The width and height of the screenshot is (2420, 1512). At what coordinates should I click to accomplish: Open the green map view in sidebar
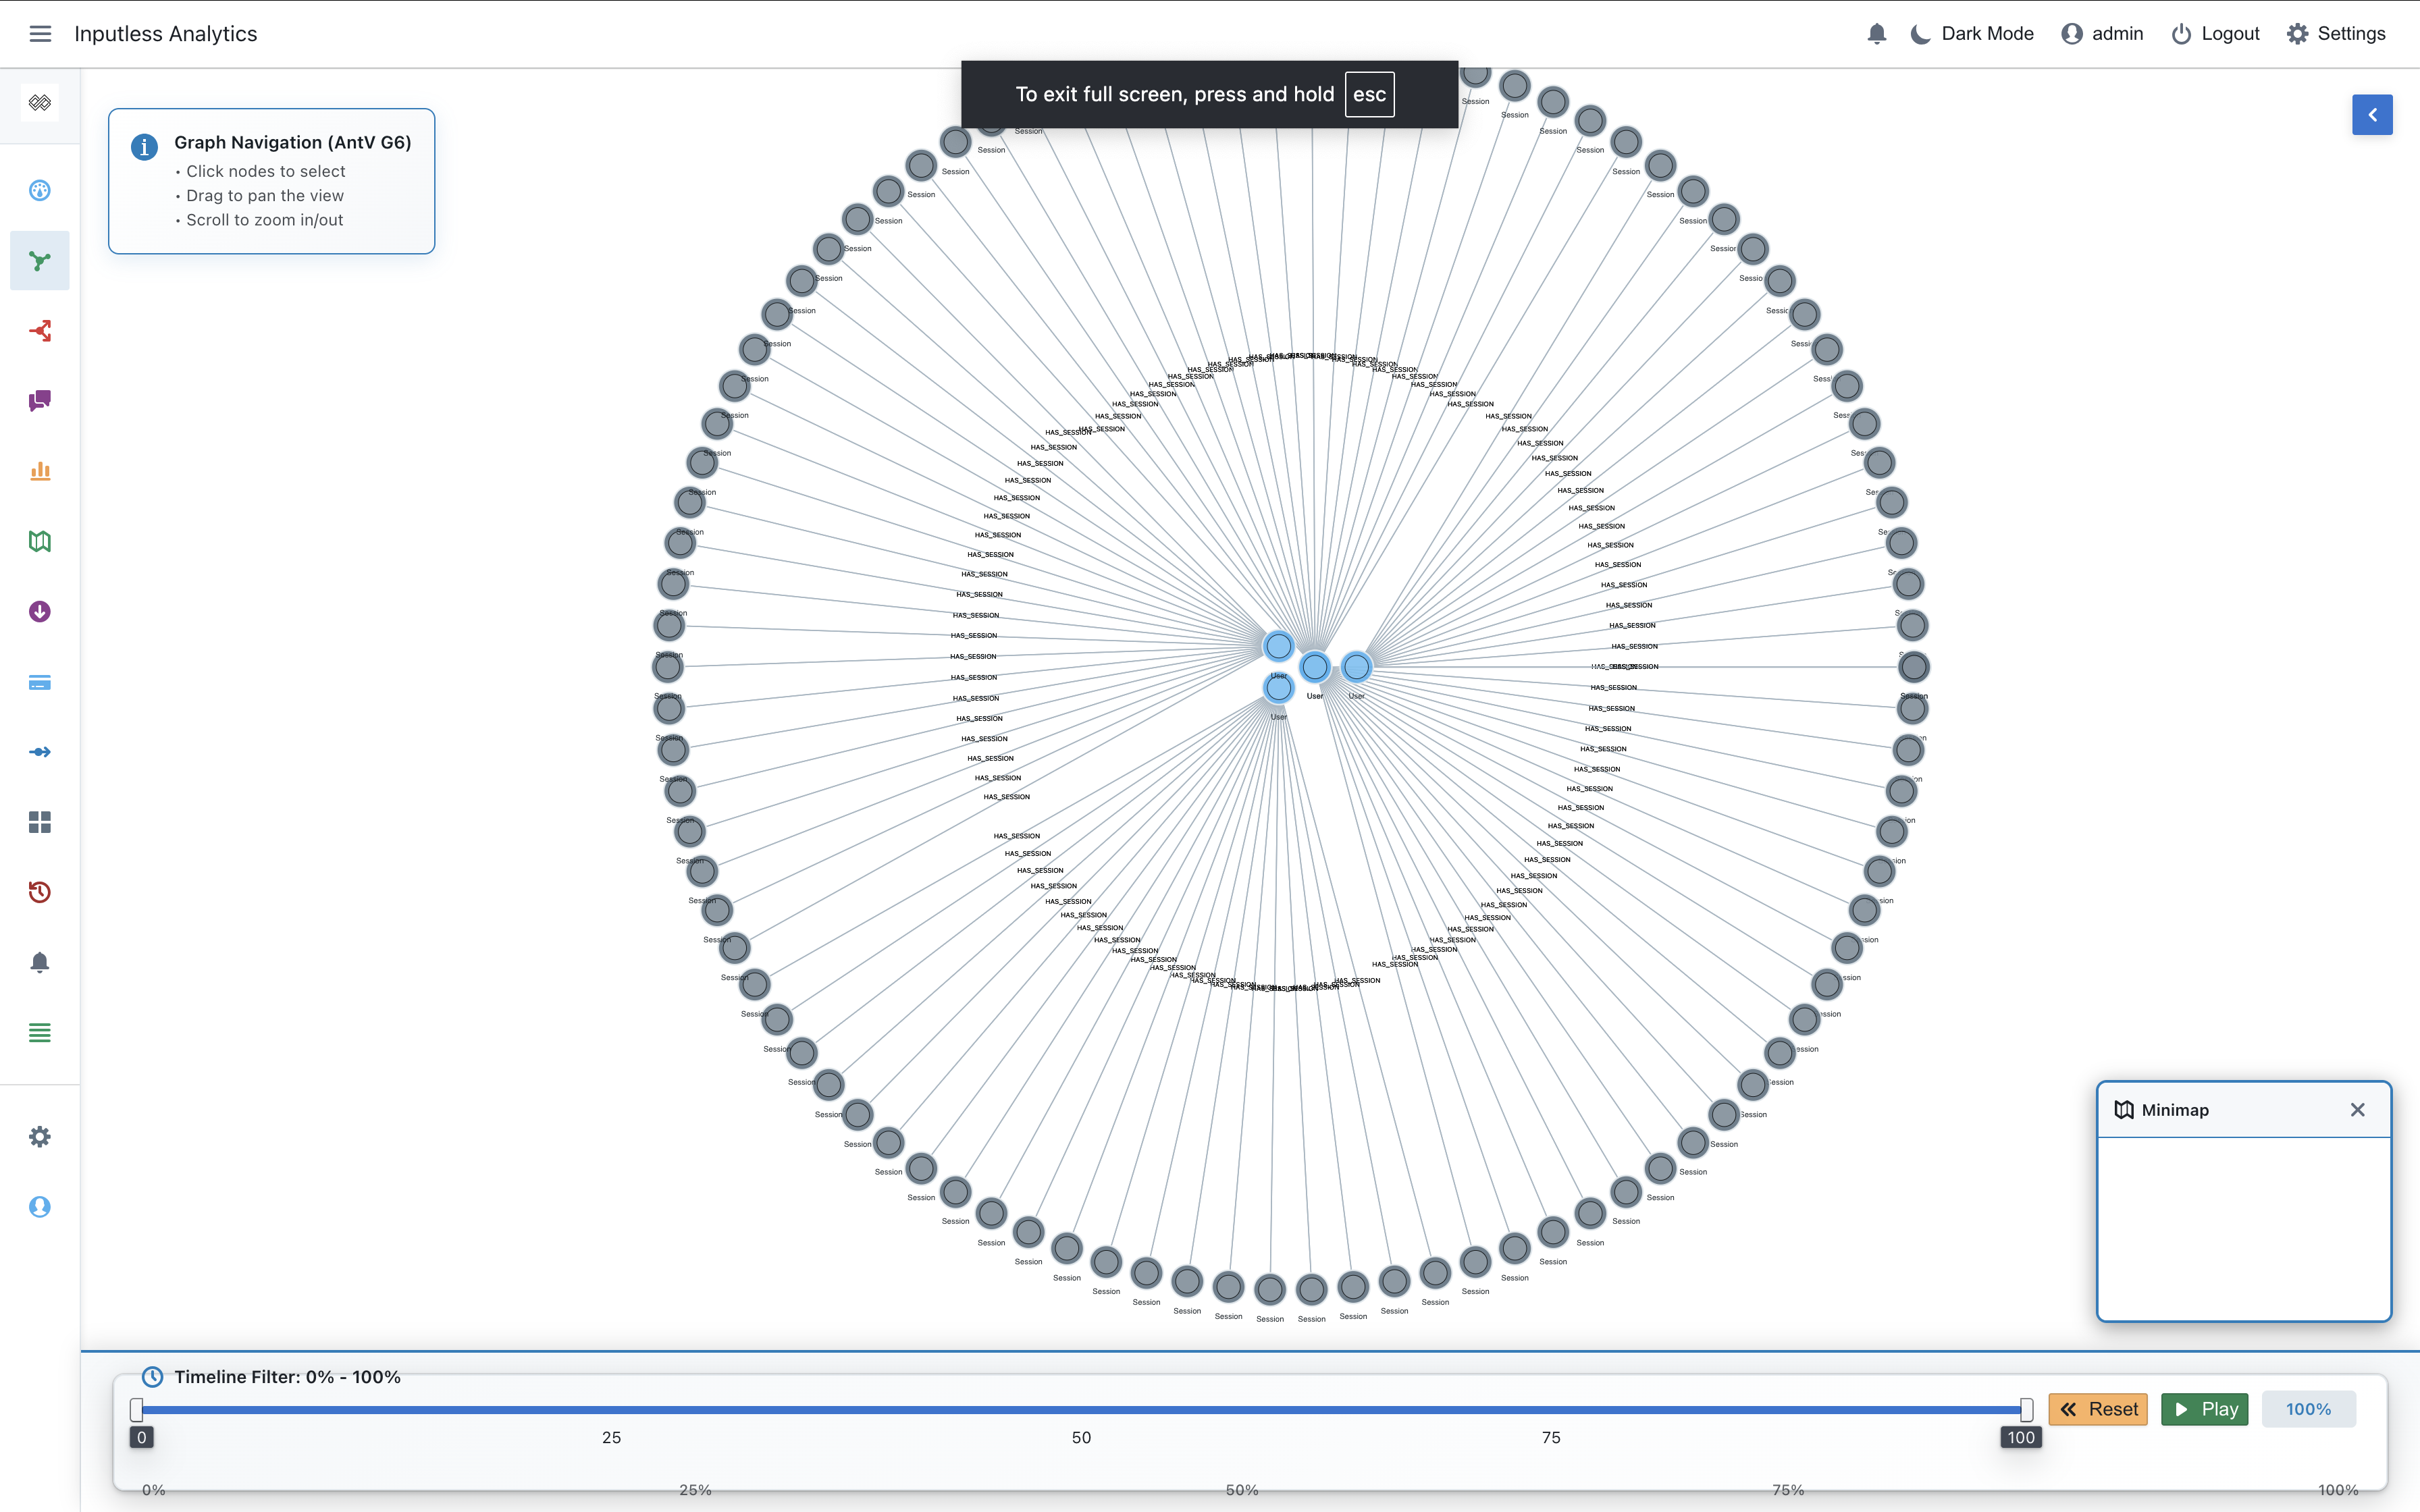pos(40,541)
